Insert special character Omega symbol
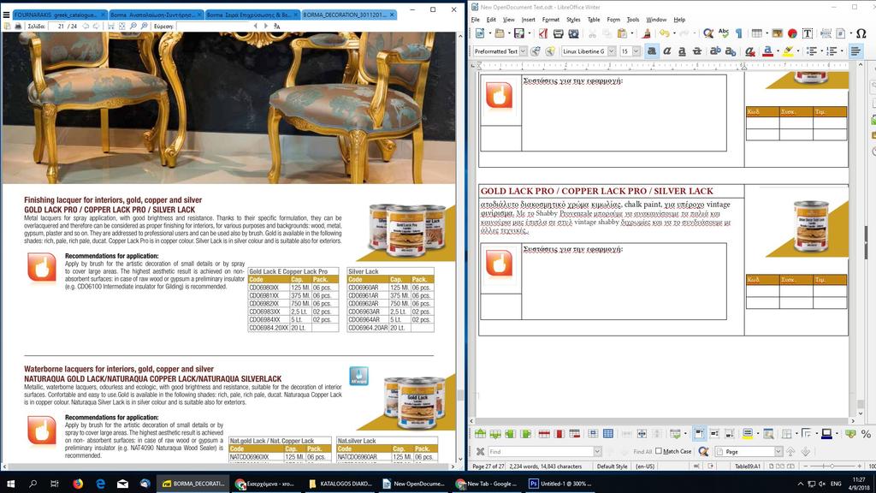 (861, 33)
